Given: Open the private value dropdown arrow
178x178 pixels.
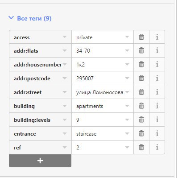Looking at the screenshot, I should (127, 37).
